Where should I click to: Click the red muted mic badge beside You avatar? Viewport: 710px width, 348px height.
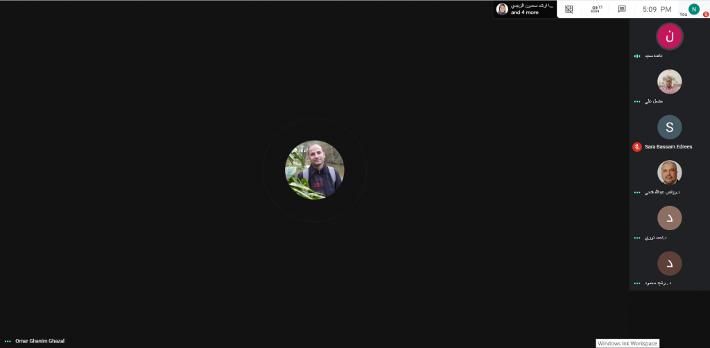pos(705,14)
